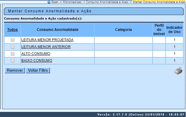
Task: Check the box for LEITURA MENOR PROJETADA
Action: click(x=13, y=40)
